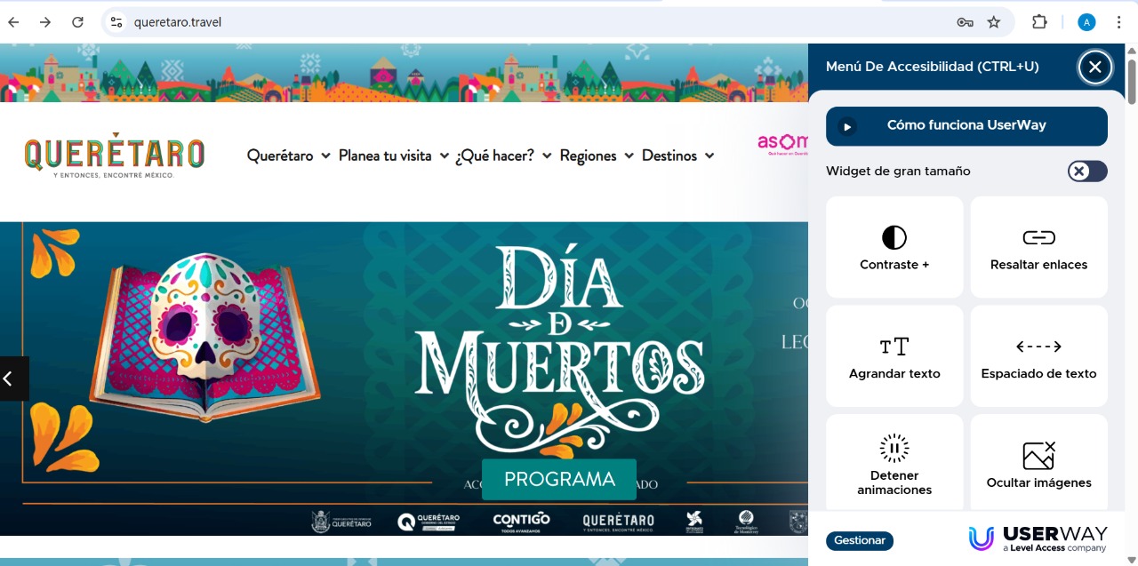Viewport: 1138px width, 566px height.
Task: Select Agrandar texto option
Action: (894, 355)
